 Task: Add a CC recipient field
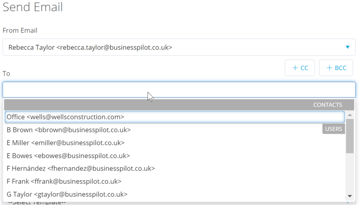(300, 68)
